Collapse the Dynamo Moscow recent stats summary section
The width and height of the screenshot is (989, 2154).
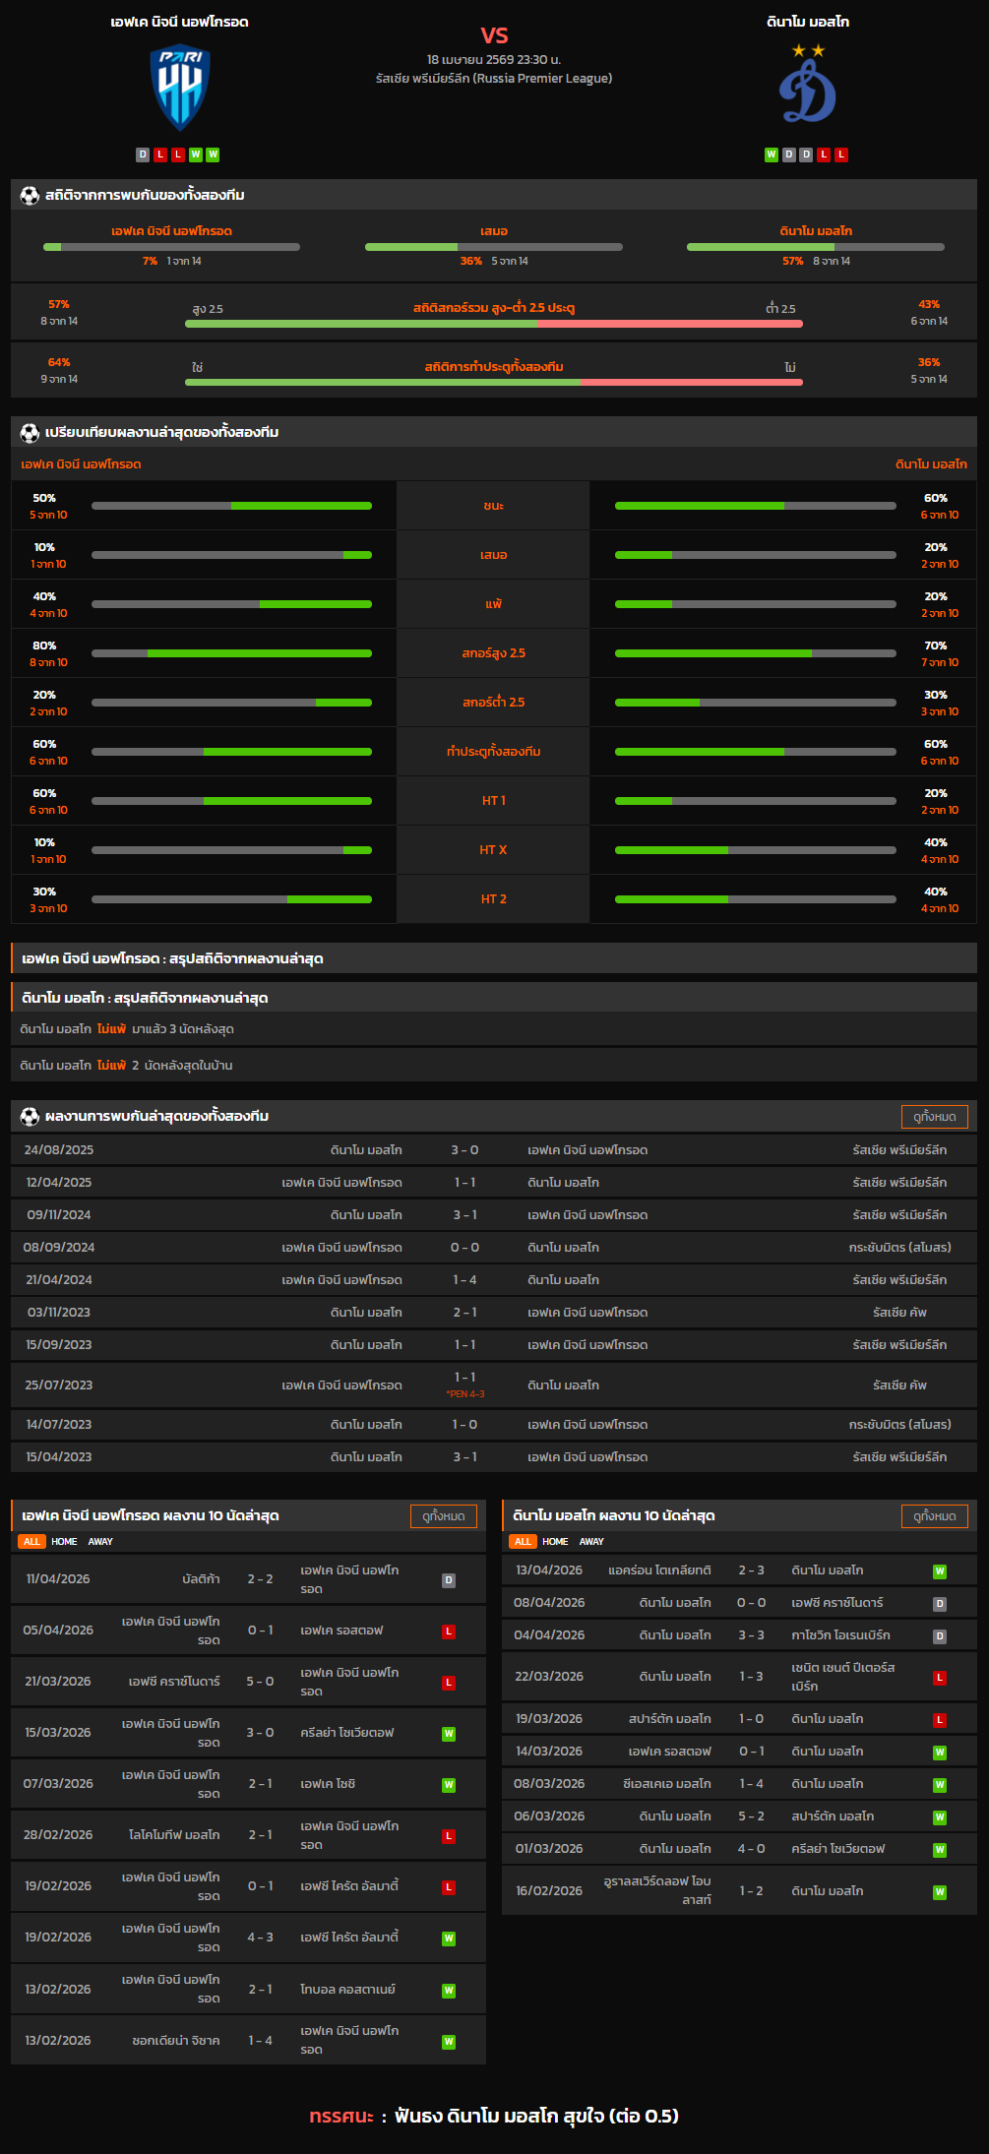coord(494,998)
